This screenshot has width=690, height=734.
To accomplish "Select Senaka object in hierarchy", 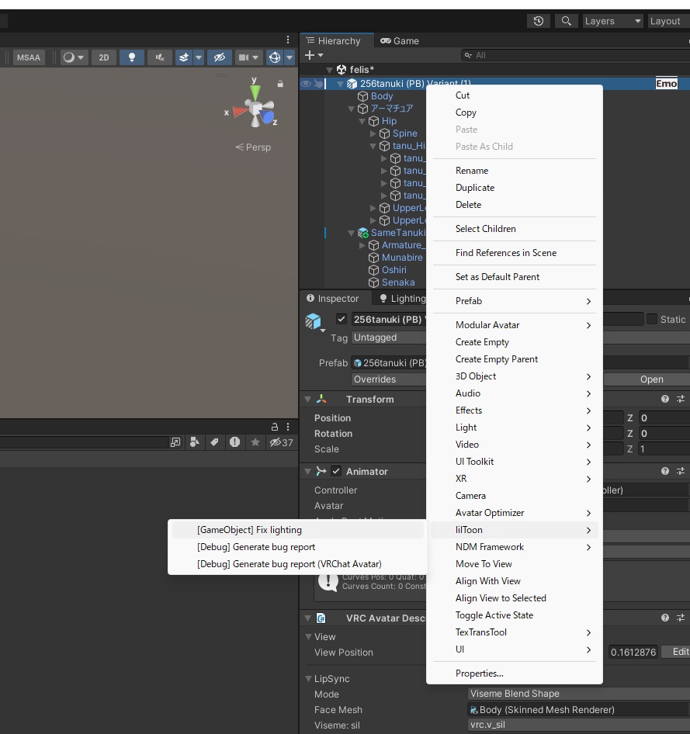I will click(x=398, y=282).
